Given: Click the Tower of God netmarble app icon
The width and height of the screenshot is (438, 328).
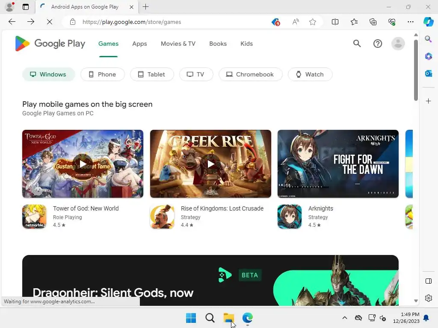Looking at the screenshot, I should pyautogui.click(x=34, y=217).
